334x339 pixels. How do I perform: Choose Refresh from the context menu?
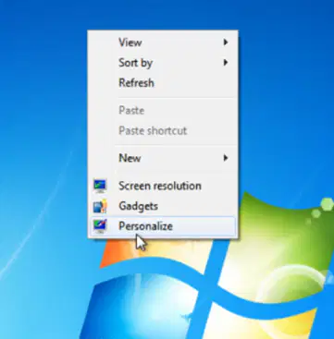click(x=163, y=83)
